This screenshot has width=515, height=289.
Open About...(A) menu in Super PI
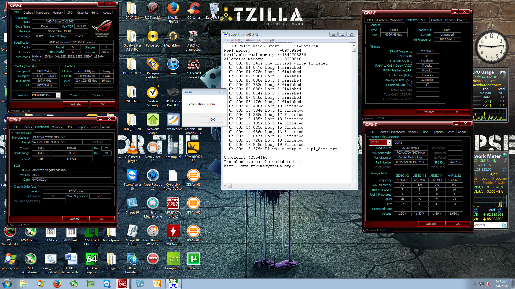click(x=253, y=40)
